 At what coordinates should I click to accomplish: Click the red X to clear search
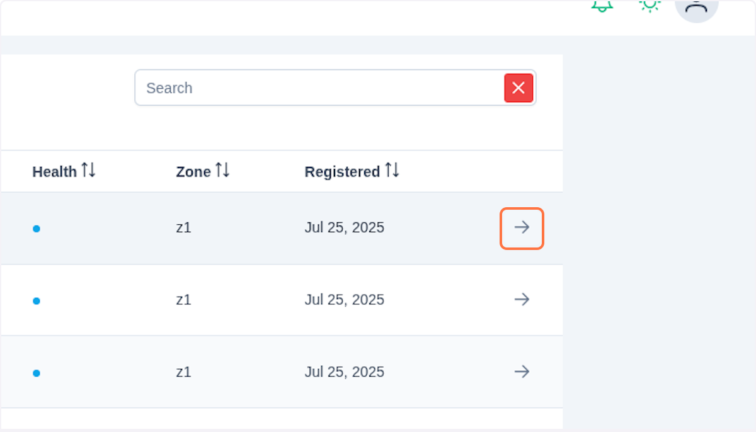518,88
